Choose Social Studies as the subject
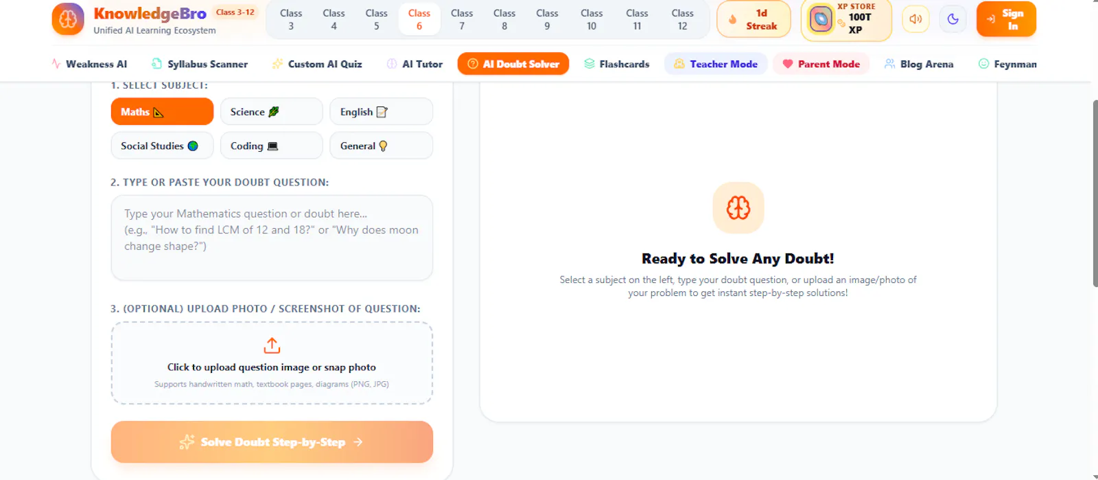Image resolution: width=1098 pixels, height=480 pixels. click(x=162, y=146)
